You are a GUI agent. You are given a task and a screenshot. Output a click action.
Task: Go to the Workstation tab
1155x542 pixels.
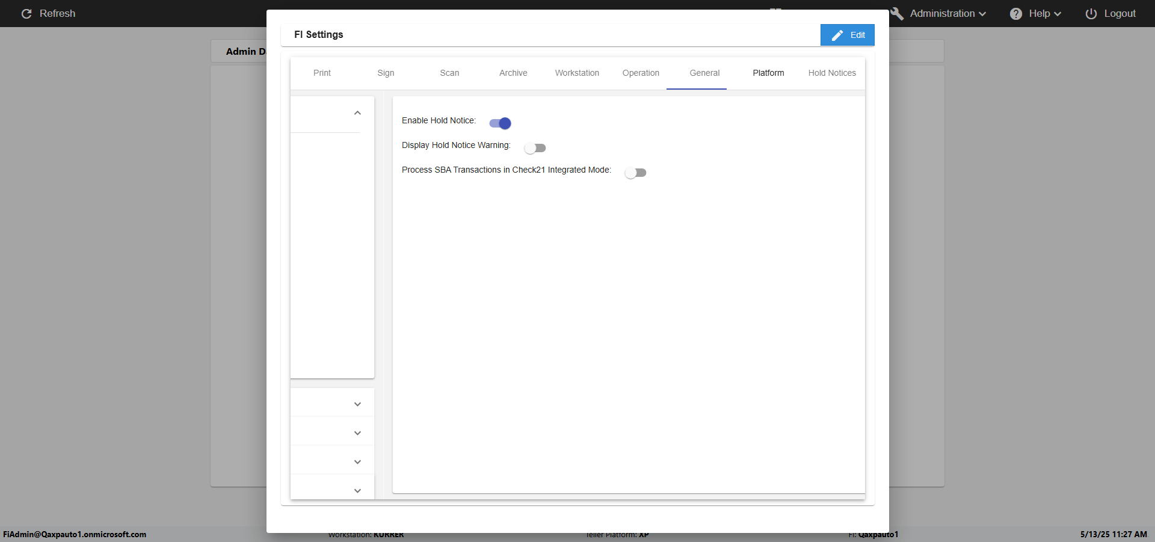coord(577,73)
